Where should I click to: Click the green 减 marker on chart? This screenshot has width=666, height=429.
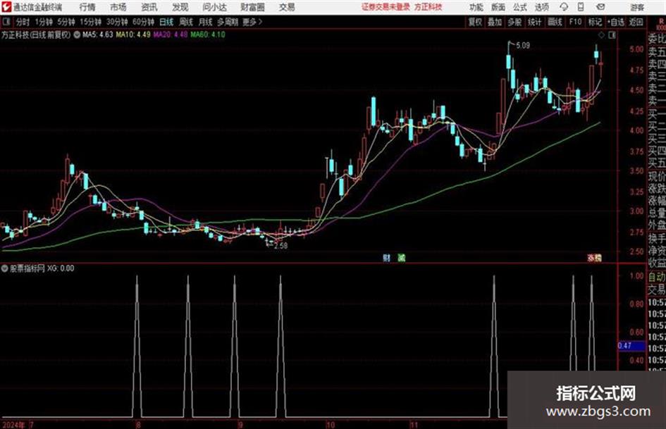tap(401, 257)
